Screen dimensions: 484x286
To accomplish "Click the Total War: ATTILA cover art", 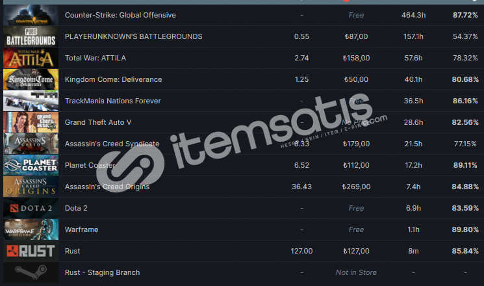I will tap(31, 58).
